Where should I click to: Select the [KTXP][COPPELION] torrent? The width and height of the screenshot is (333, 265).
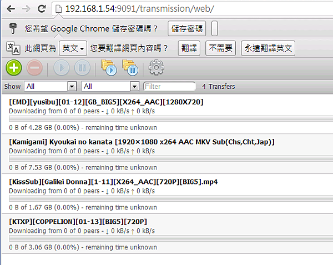[78, 222]
